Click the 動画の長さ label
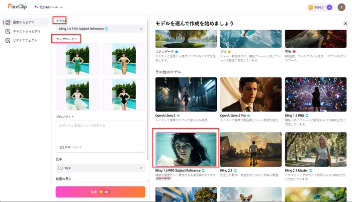 click(63, 179)
